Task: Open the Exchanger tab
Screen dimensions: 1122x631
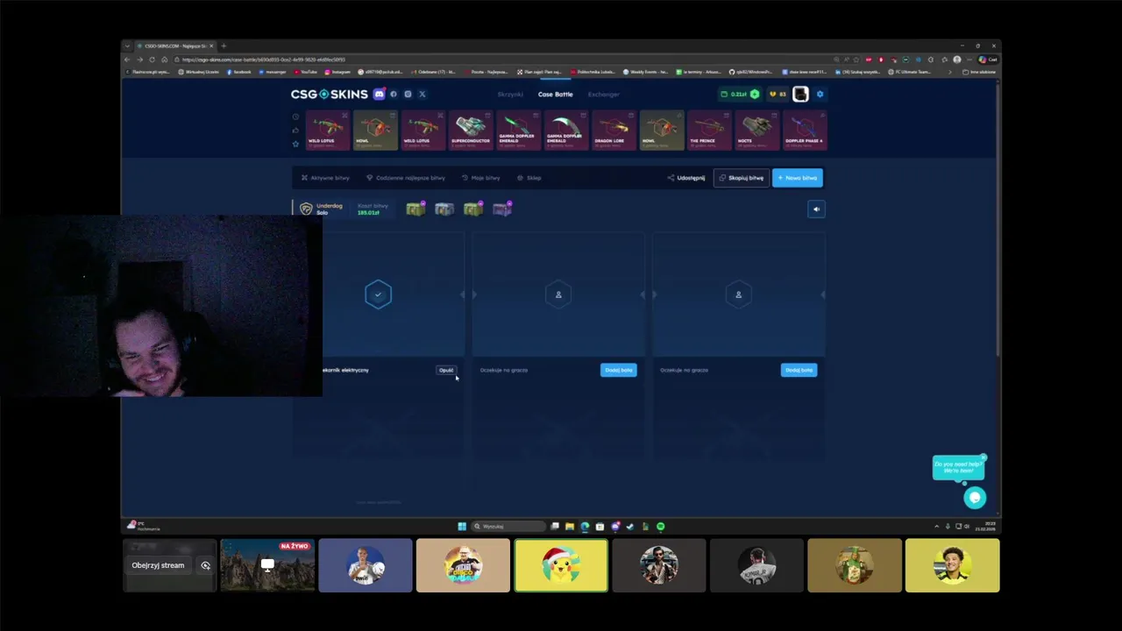Action: point(604,94)
